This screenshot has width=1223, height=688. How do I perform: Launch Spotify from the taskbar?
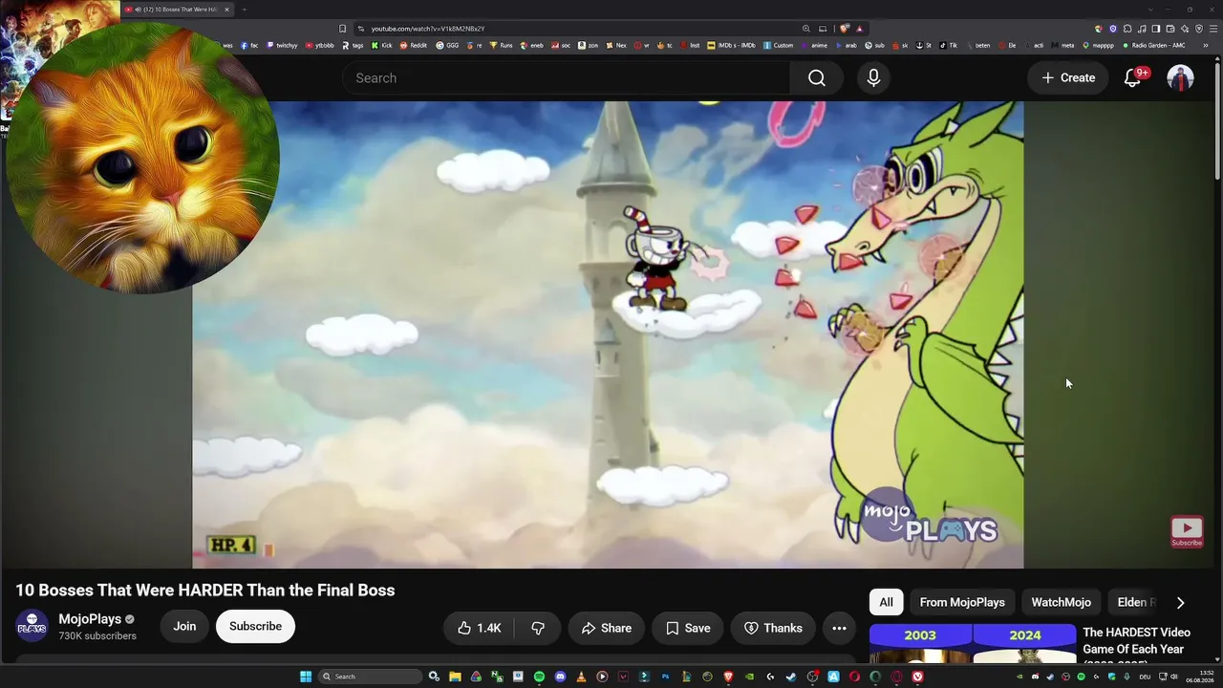(539, 677)
